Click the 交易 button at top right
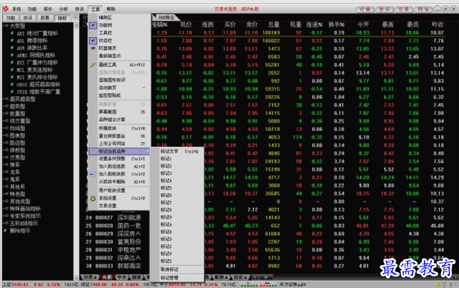Image resolution: width=459 pixels, height=288 pixels. coord(404,10)
